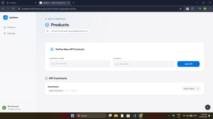Open the Windows Start menu
The image size is (213, 119).
tap(72, 116)
